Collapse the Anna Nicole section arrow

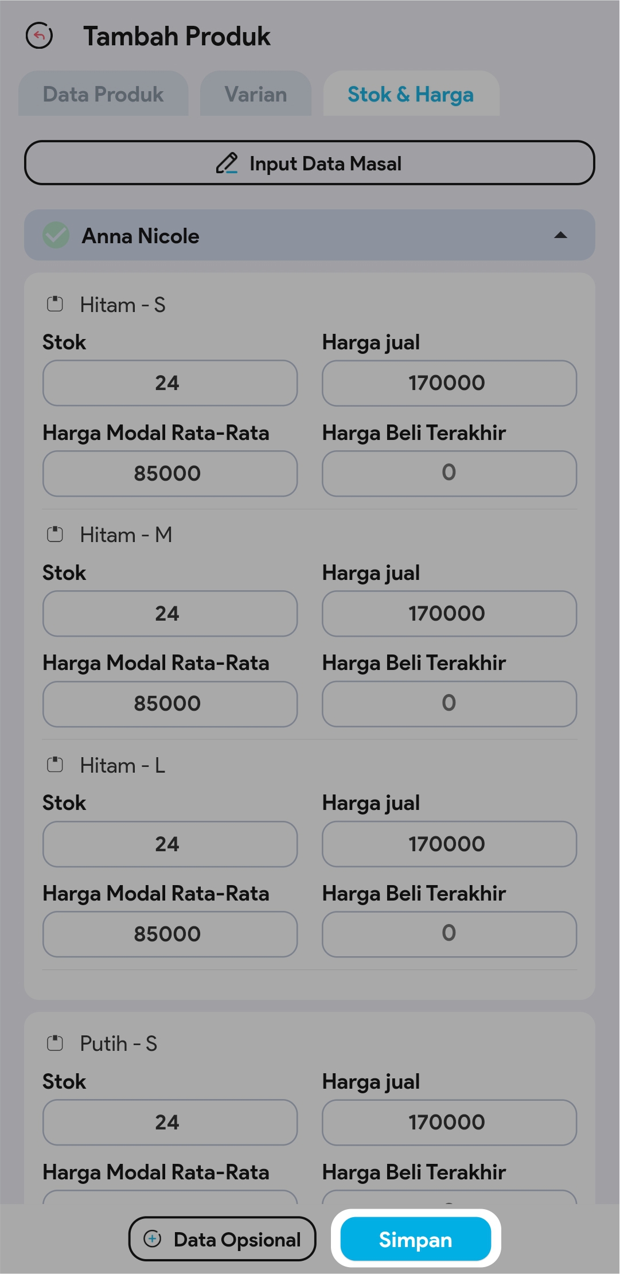(x=560, y=235)
